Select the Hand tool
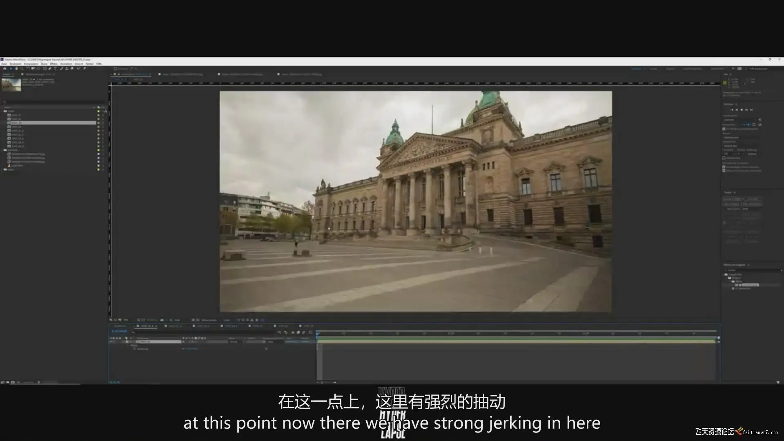This screenshot has width=784, height=441. [16, 69]
